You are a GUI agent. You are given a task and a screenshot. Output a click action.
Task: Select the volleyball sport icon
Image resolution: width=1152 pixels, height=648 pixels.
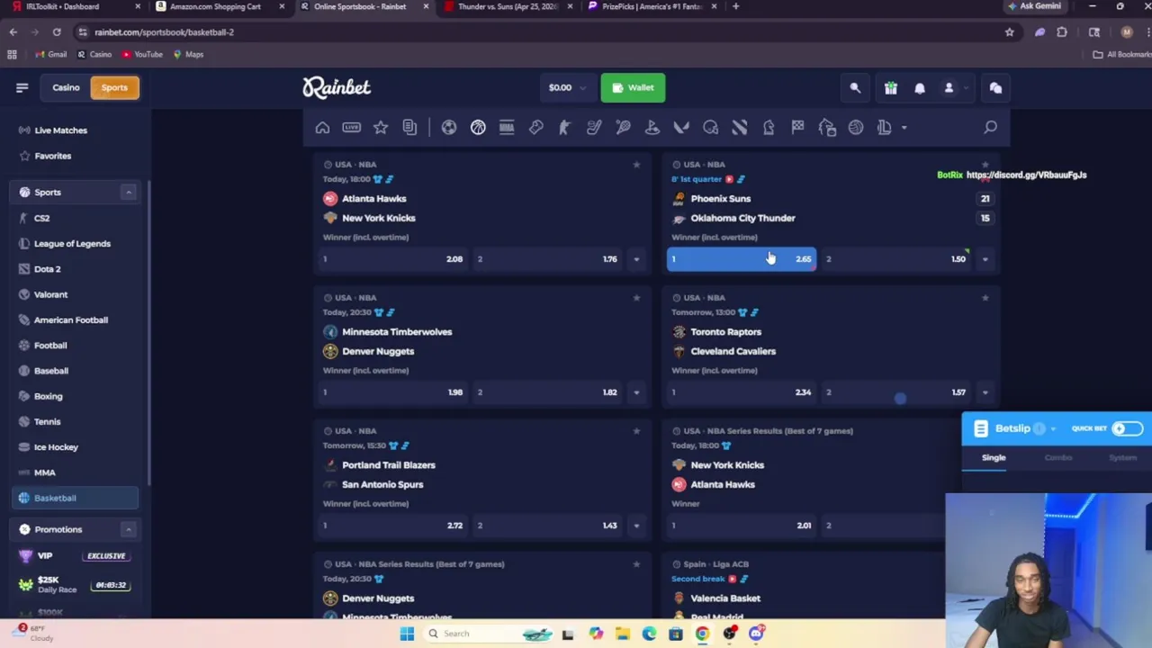tap(856, 128)
